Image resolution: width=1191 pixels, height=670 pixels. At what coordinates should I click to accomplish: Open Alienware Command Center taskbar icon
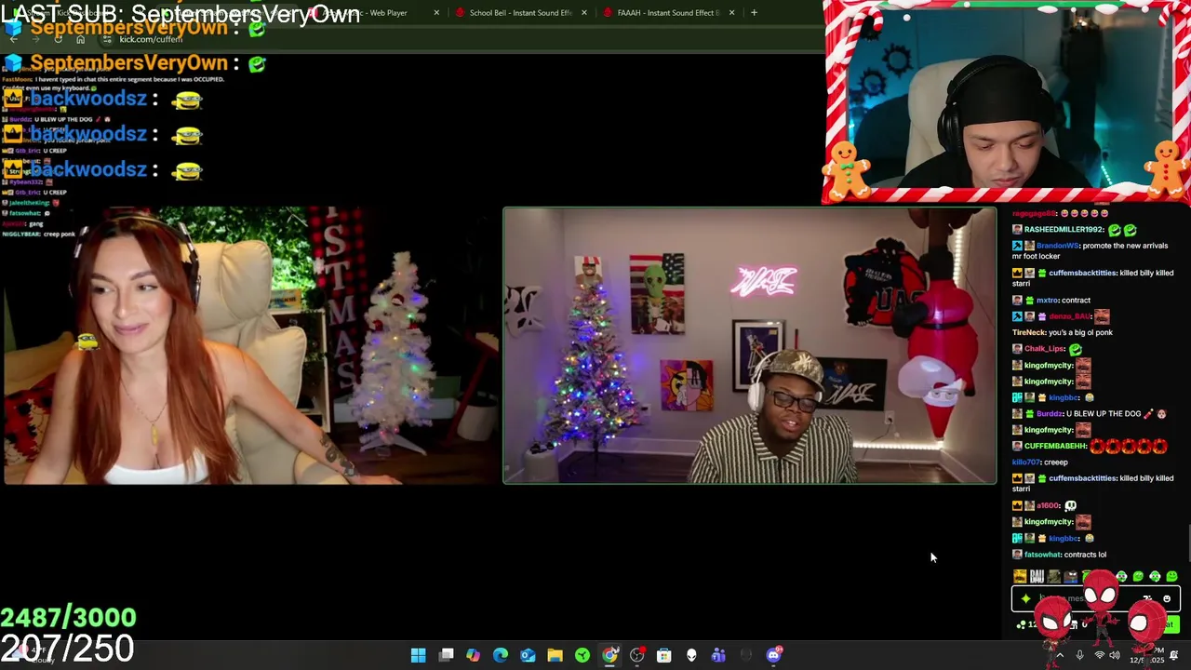pos(691,656)
